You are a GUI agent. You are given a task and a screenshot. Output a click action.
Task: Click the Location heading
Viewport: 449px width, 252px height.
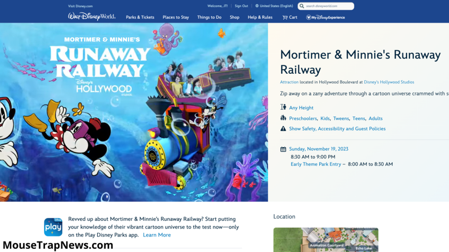coord(284,217)
